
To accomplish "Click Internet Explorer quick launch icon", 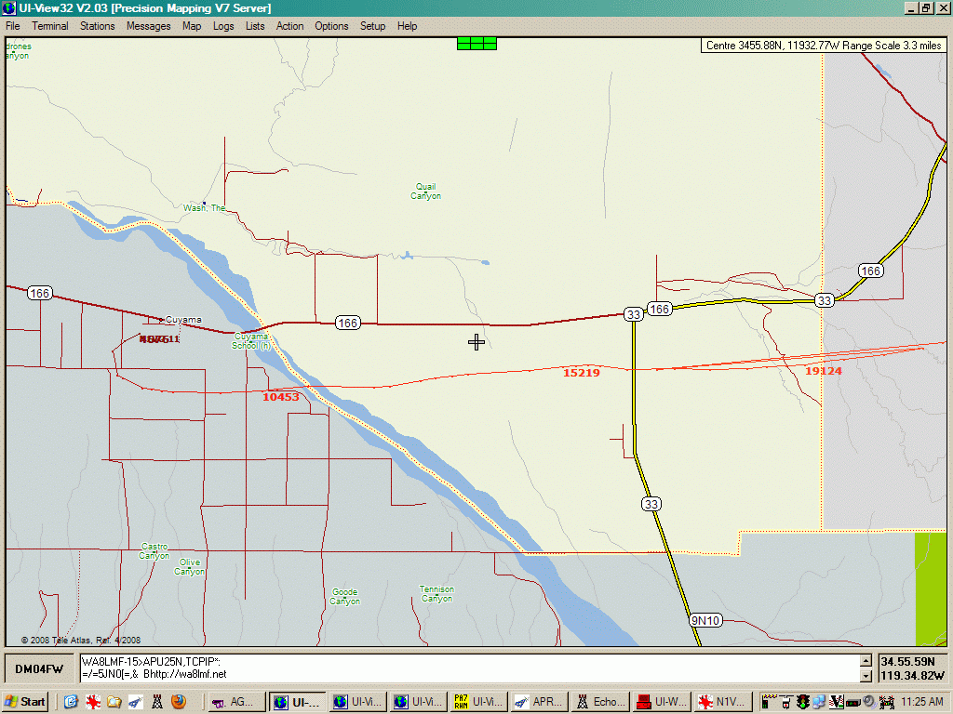I will click(x=71, y=702).
